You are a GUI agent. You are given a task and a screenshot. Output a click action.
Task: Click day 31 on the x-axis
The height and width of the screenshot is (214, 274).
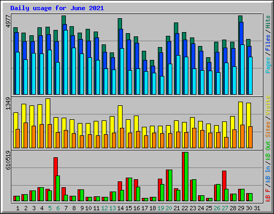point(257,208)
